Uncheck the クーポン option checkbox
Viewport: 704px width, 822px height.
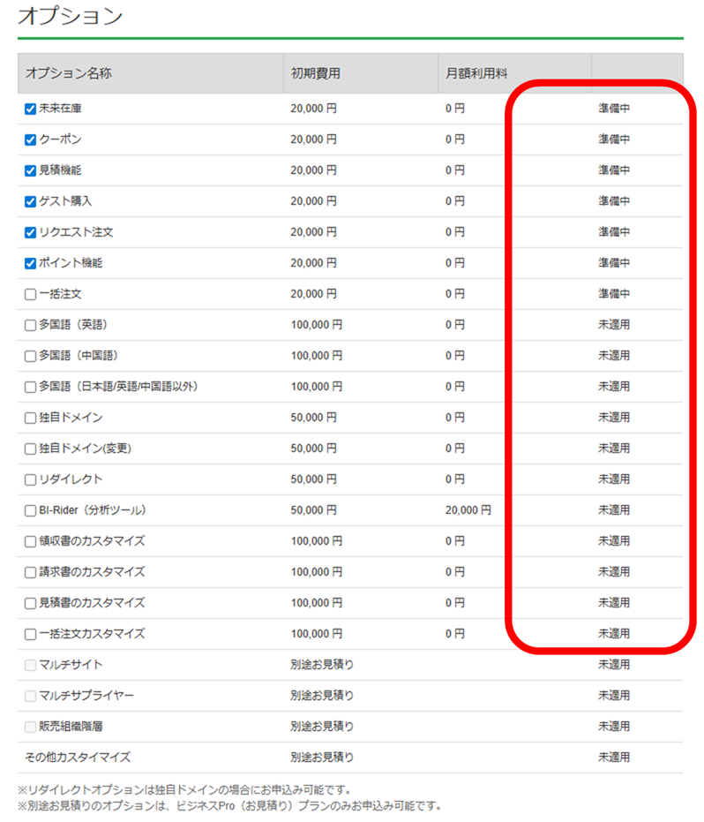(x=30, y=140)
